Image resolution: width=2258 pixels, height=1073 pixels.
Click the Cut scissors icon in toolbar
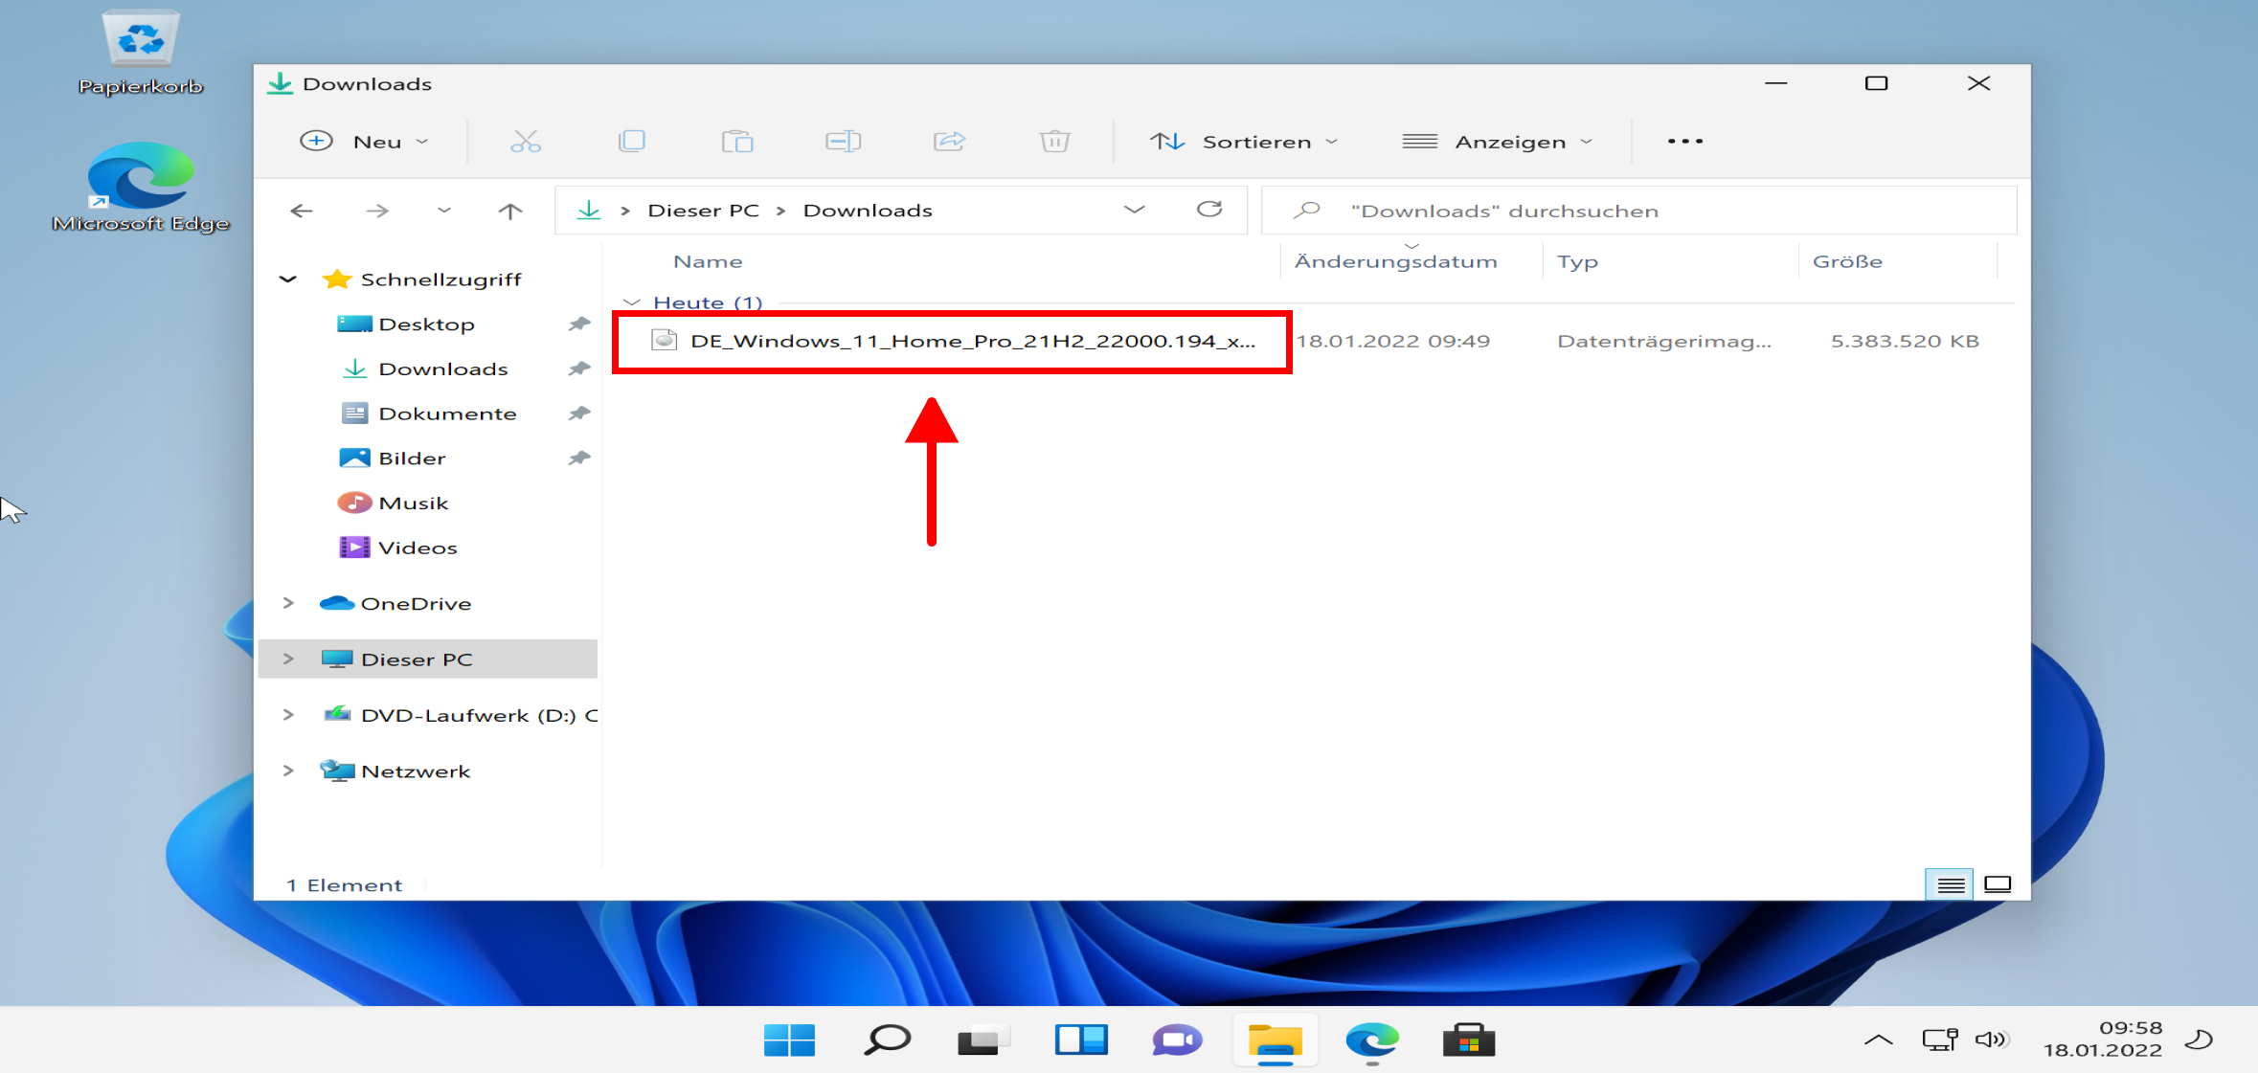pyautogui.click(x=526, y=142)
